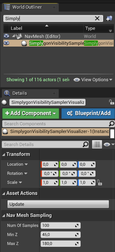Click the components list scrollbar
The height and width of the screenshot is (252, 115).
(112, 134)
